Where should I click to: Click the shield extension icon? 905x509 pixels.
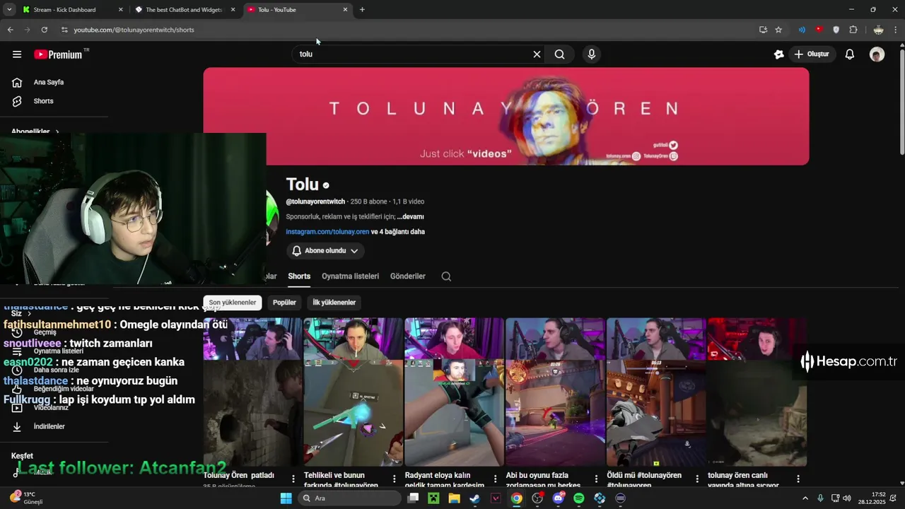click(836, 30)
